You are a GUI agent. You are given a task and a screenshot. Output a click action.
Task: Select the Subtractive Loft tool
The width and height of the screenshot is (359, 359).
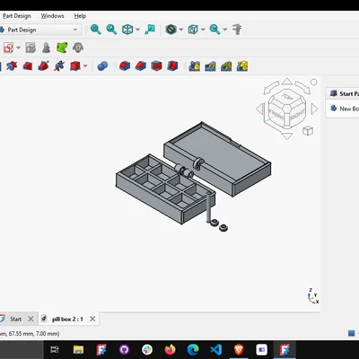28,66
